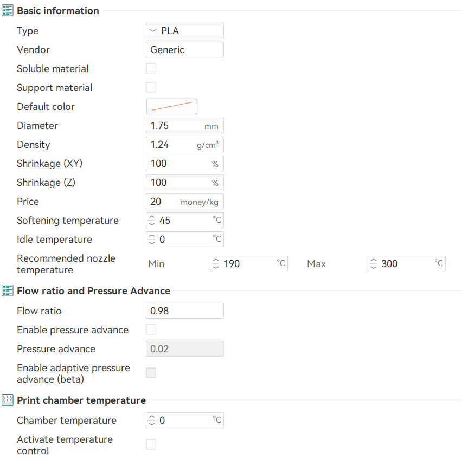Enable Activate temperature control checkbox
This screenshot has height=459, width=462.
(151, 444)
